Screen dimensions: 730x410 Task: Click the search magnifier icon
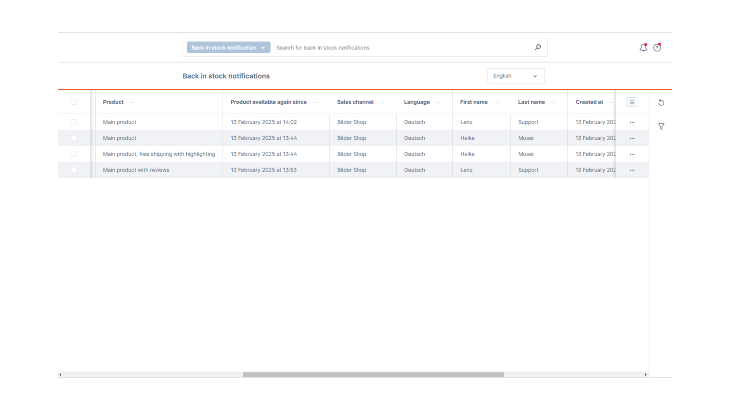(538, 47)
